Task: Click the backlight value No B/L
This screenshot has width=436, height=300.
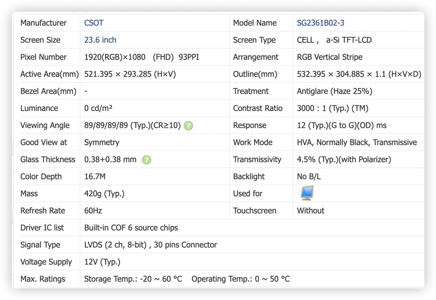Action: click(309, 177)
